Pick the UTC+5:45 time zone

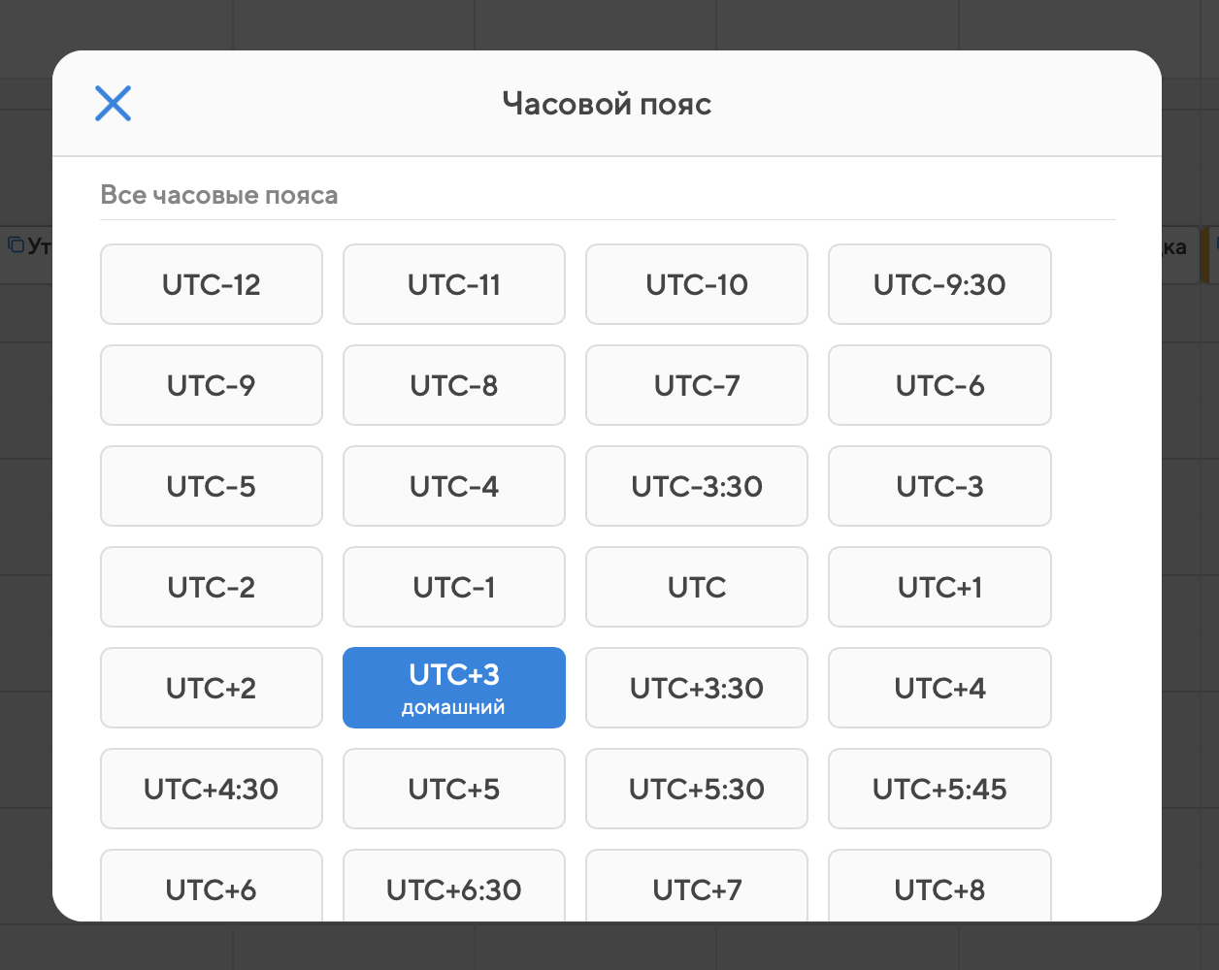(939, 789)
